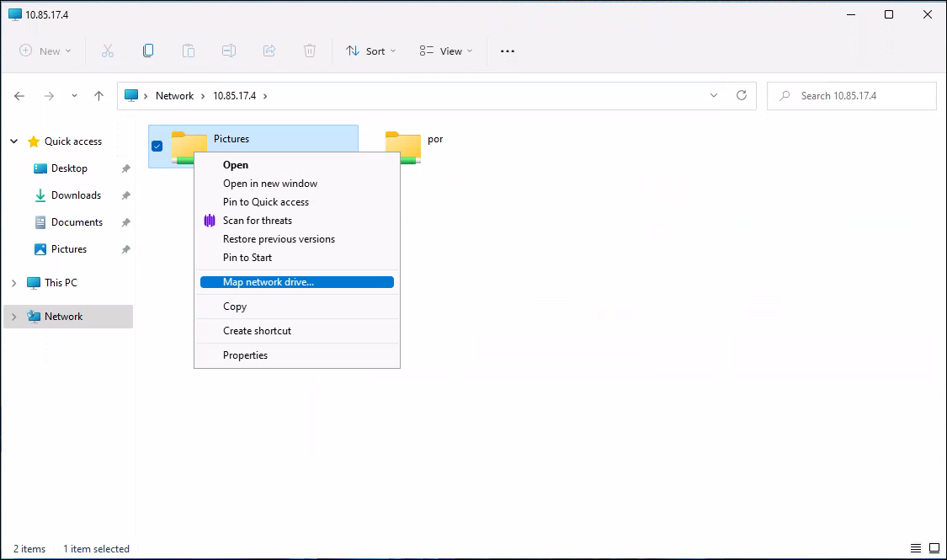Open the View dropdown
Screen dimensions: 947x560
click(446, 51)
